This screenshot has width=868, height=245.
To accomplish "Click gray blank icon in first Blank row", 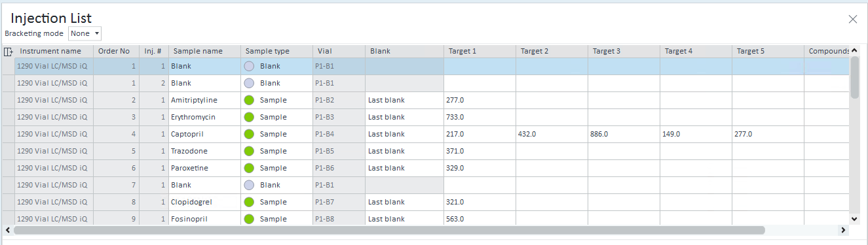I will point(249,66).
